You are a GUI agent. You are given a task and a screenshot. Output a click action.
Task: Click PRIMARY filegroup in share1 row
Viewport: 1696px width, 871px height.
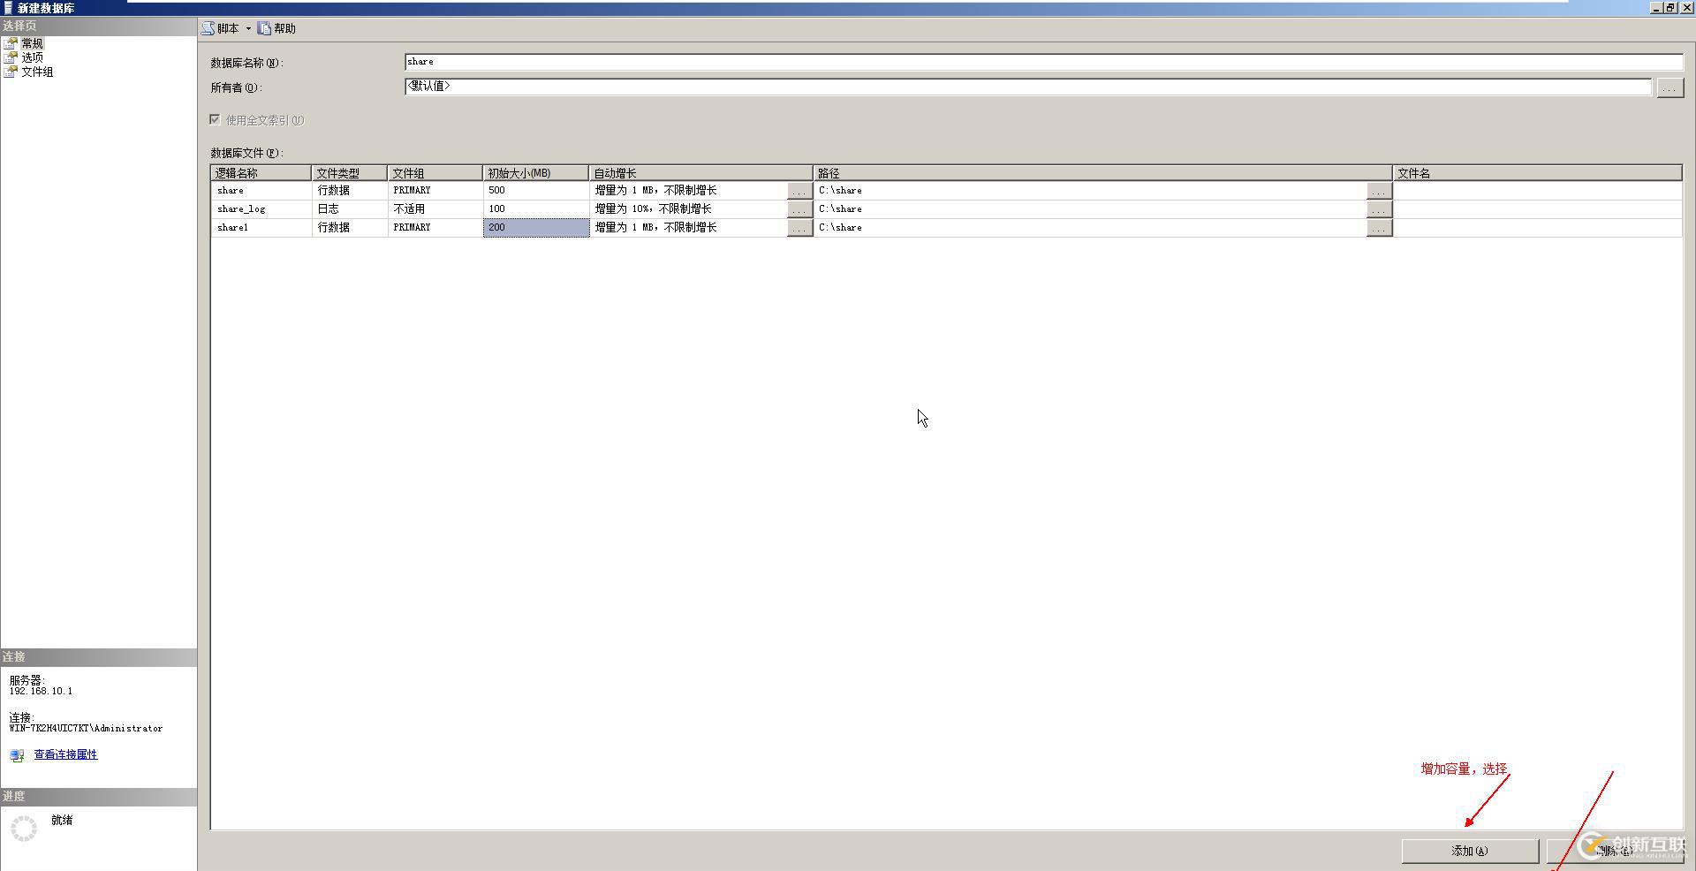coord(435,228)
